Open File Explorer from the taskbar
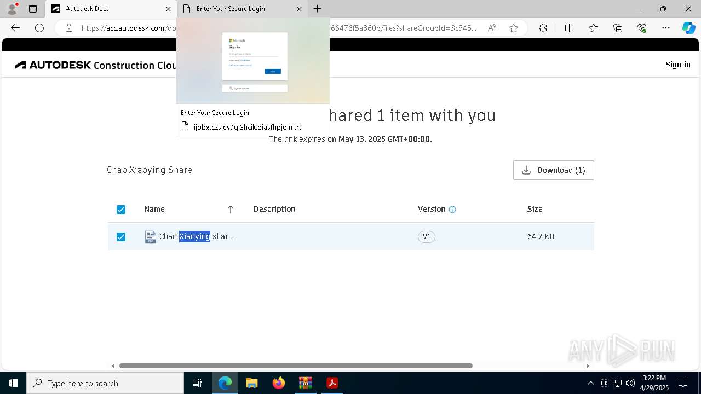This screenshot has height=394, width=701. tap(252, 383)
